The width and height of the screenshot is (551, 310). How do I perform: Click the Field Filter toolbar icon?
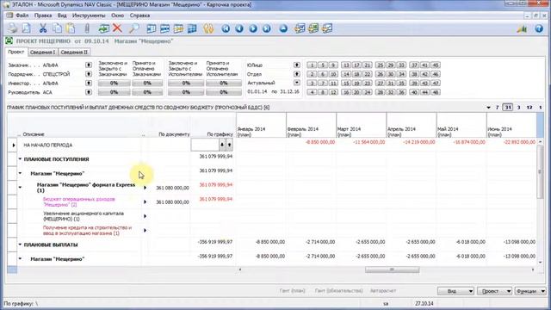click(152, 28)
